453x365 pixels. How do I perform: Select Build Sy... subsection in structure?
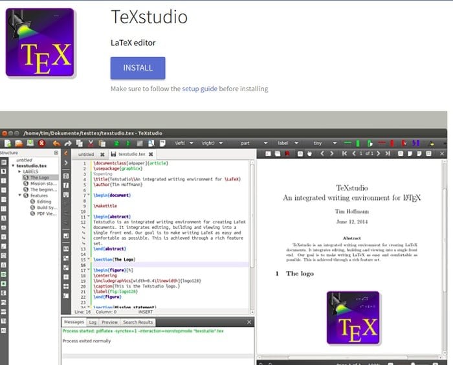coord(43,208)
